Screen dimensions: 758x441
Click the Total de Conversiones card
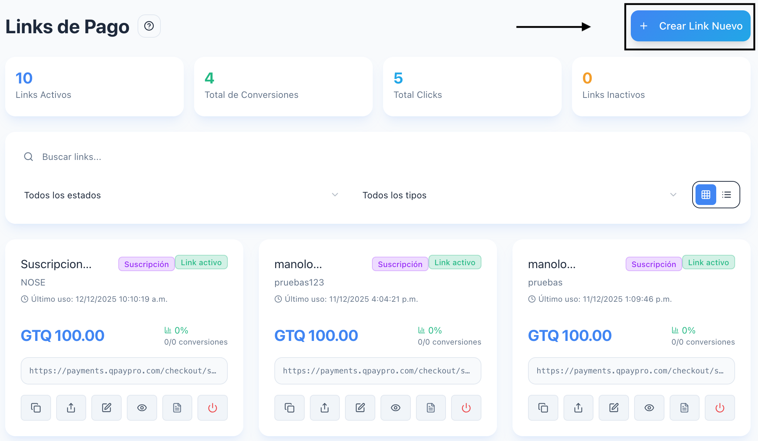click(283, 86)
